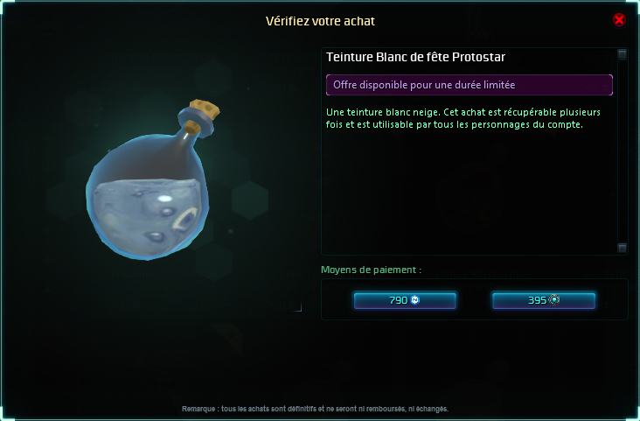Image resolution: width=640 pixels, height=421 pixels.
Task: Click the white dye potion bottle preview
Action: coord(153,179)
